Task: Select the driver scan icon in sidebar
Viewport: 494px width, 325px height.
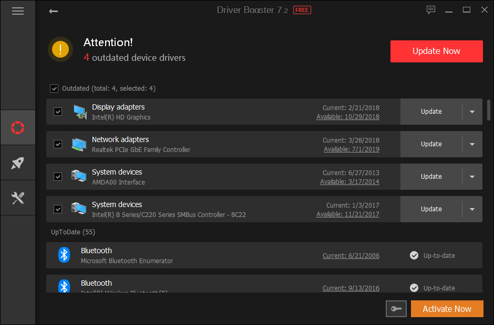Action: 17,127
